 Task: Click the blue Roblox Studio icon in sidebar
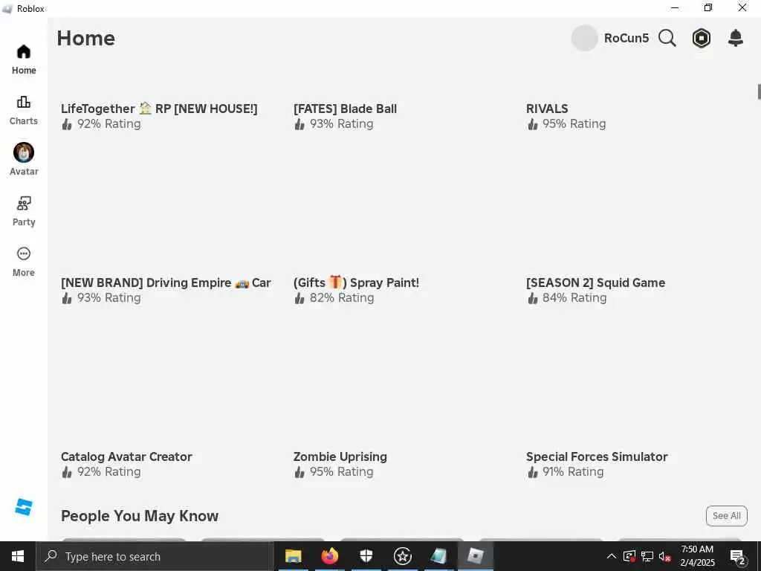[x=23, y=507]
